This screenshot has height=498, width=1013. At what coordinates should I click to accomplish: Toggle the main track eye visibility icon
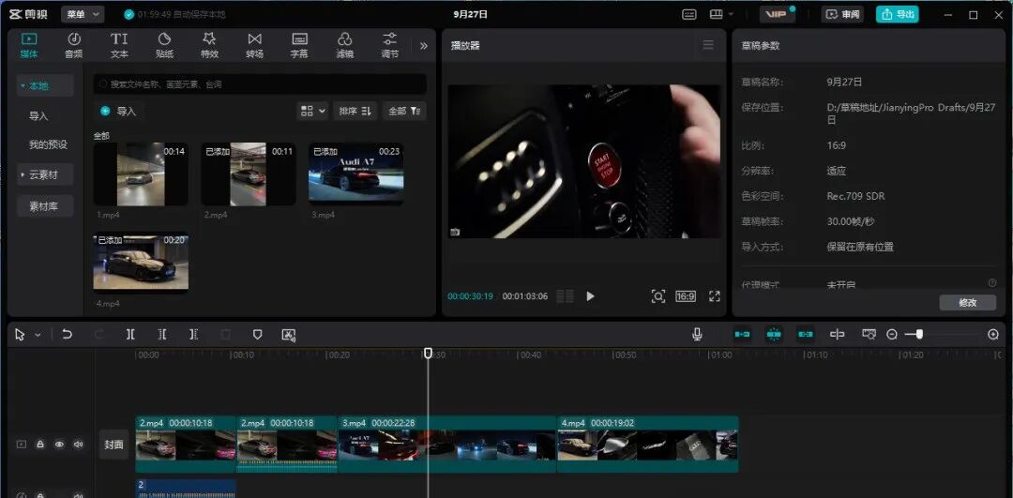point(59,445)
